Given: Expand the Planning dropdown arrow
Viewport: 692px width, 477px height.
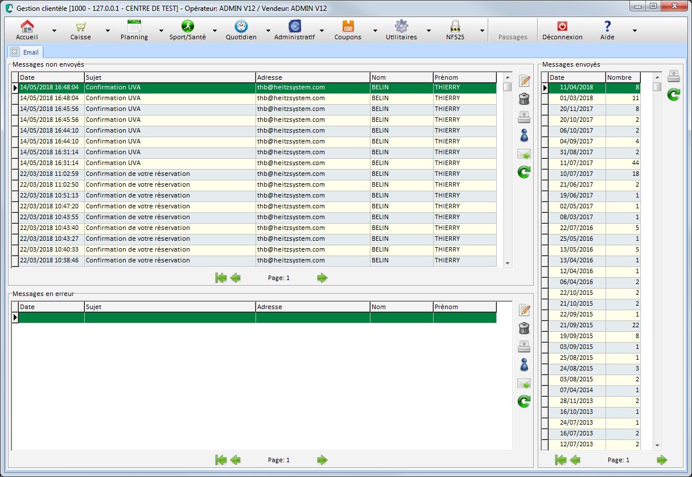Looking at the screenshot, I should [161, 31].
